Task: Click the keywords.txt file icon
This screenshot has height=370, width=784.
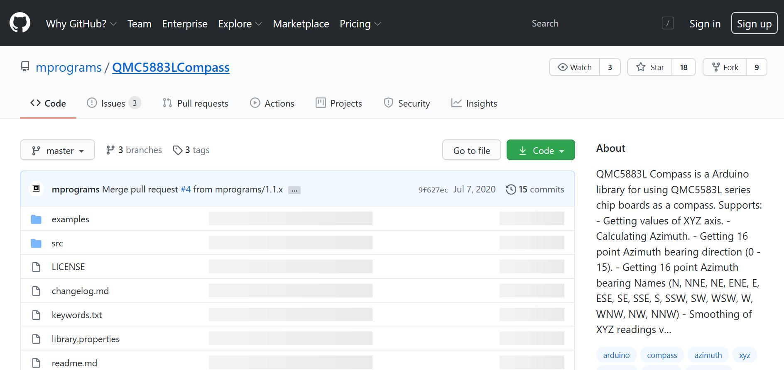Action: click(36, 315)
